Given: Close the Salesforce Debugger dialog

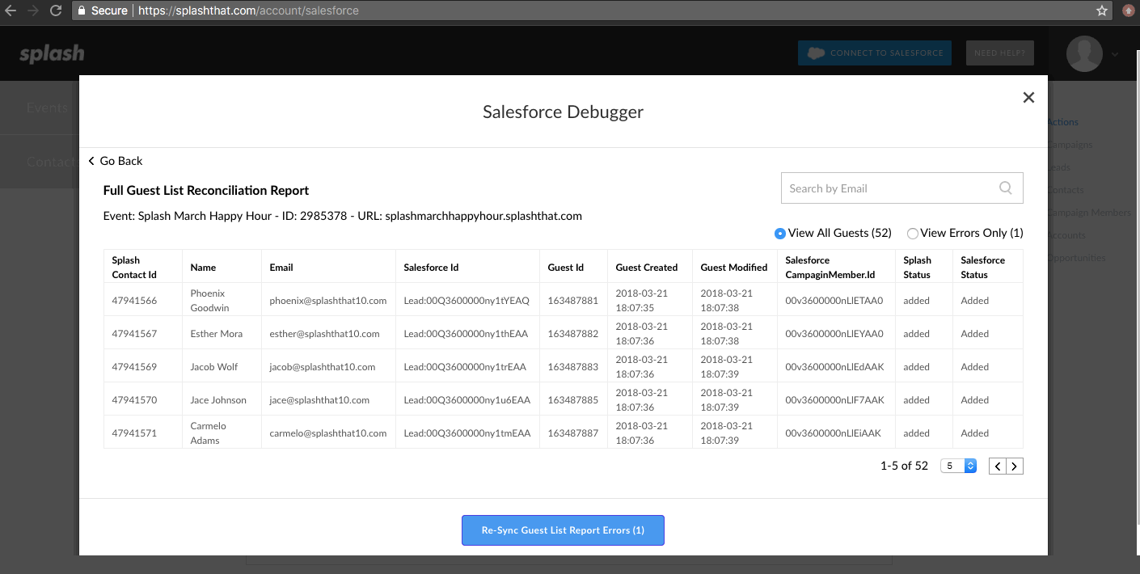Looking at the screenshot, I should (1028, 98).
